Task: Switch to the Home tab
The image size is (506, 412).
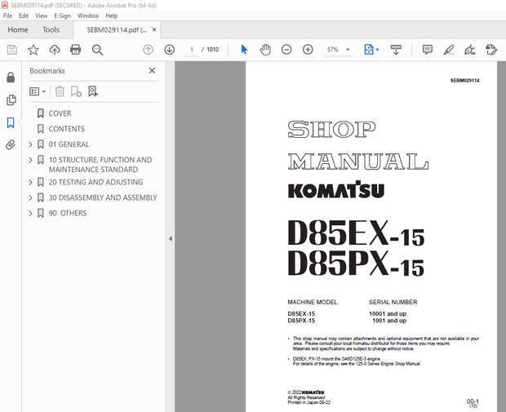Action: pyautogui.click(x=18, y=29)
